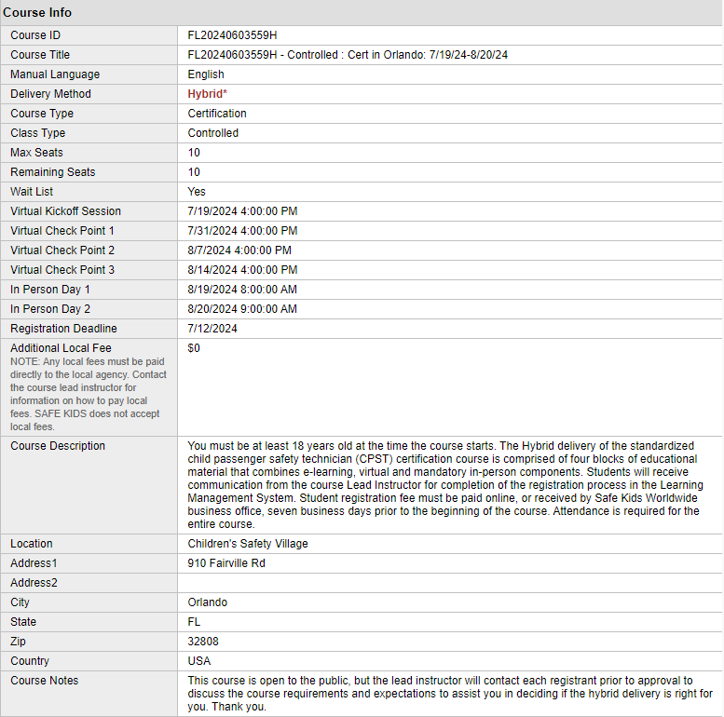Click the Address2 label
The width and height of the screenshot is (724, 717).
pyautogui.click(x=34, y=583)
